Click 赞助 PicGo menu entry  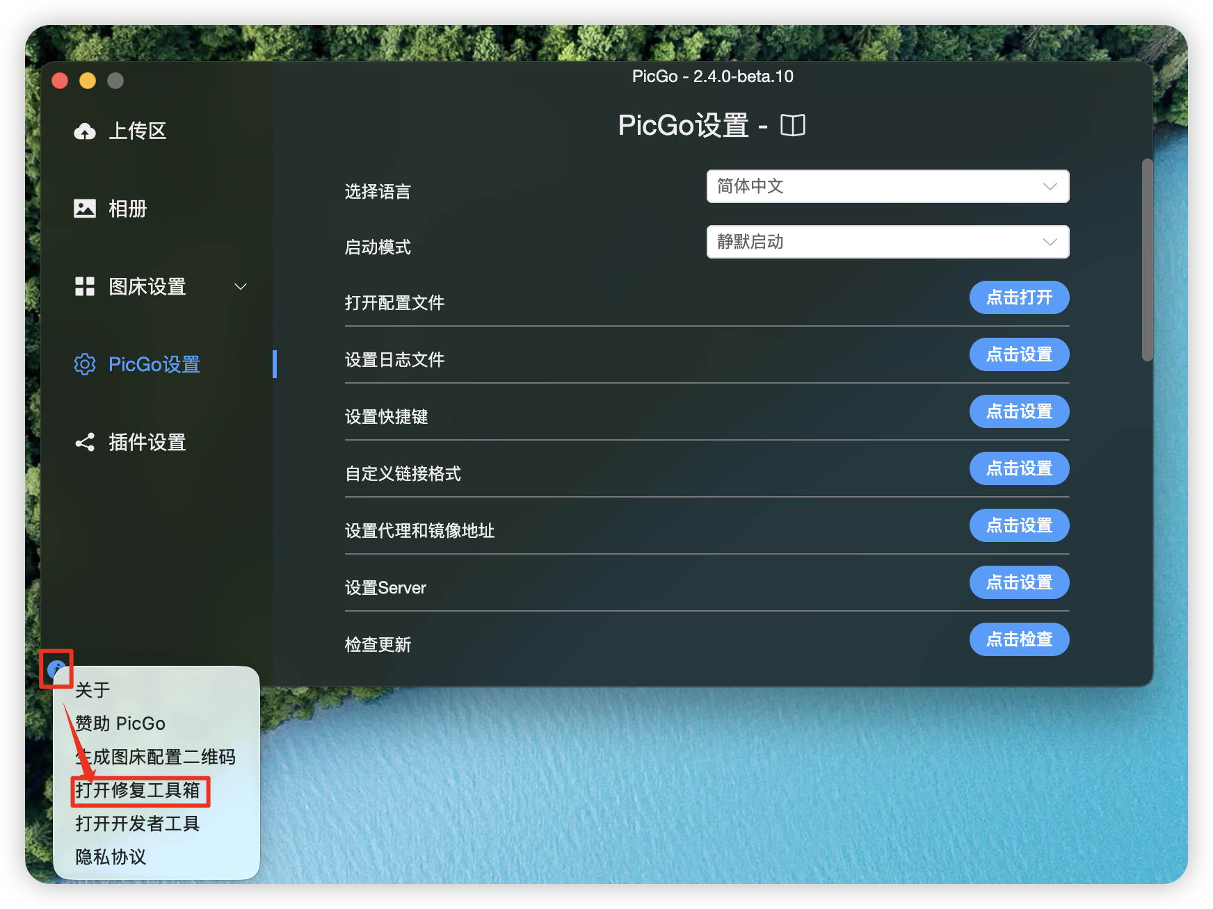coord(120,723)
